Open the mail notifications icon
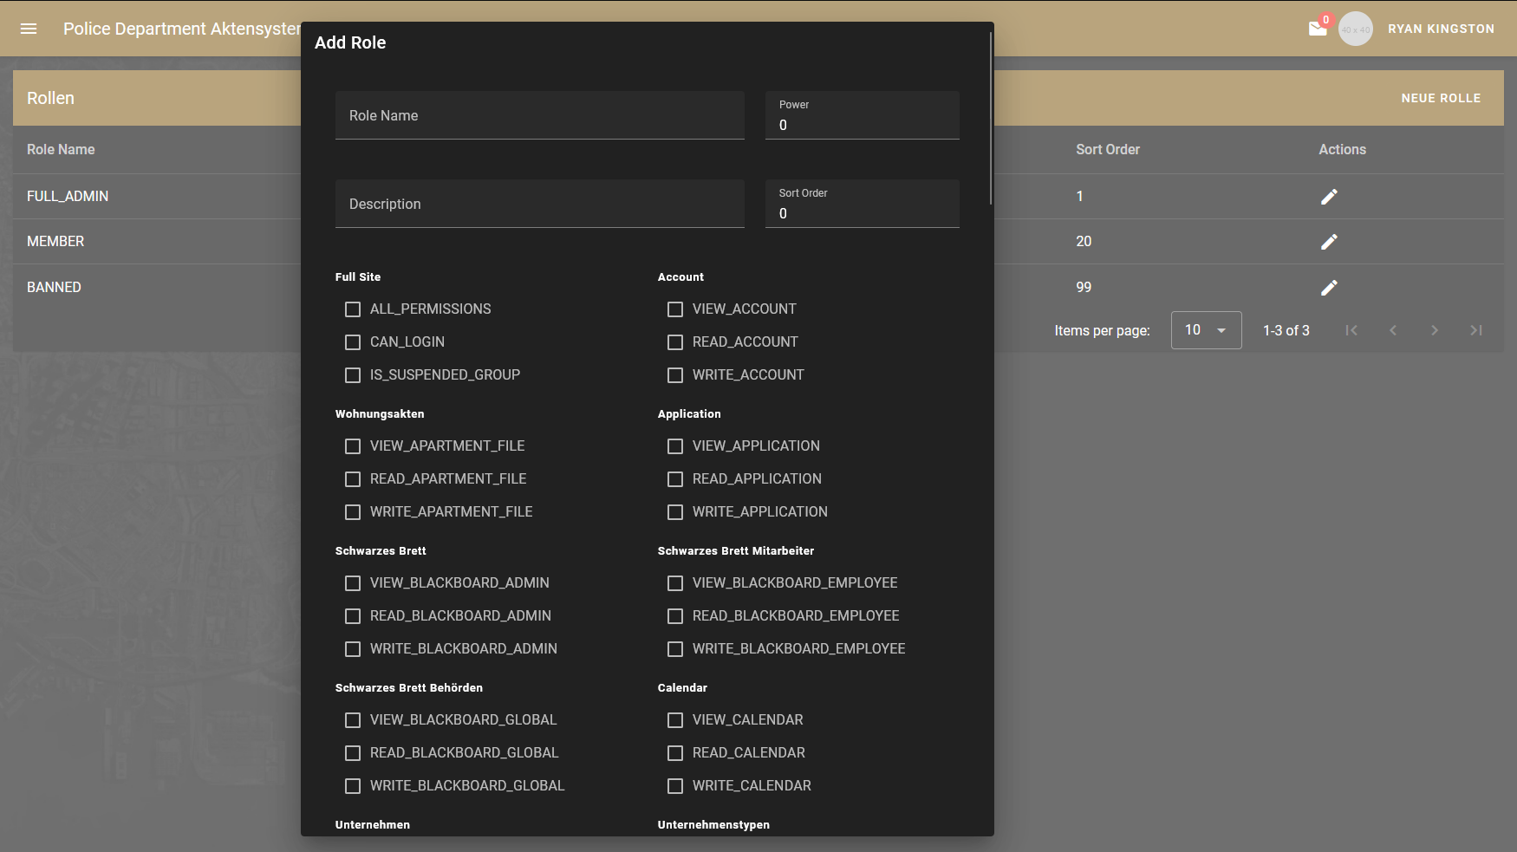 click(1318, 29)
